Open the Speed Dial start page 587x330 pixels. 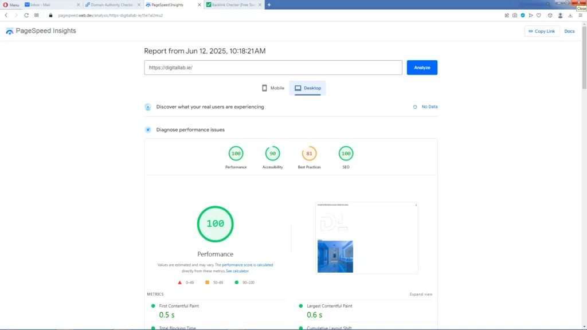click(36, 15)
